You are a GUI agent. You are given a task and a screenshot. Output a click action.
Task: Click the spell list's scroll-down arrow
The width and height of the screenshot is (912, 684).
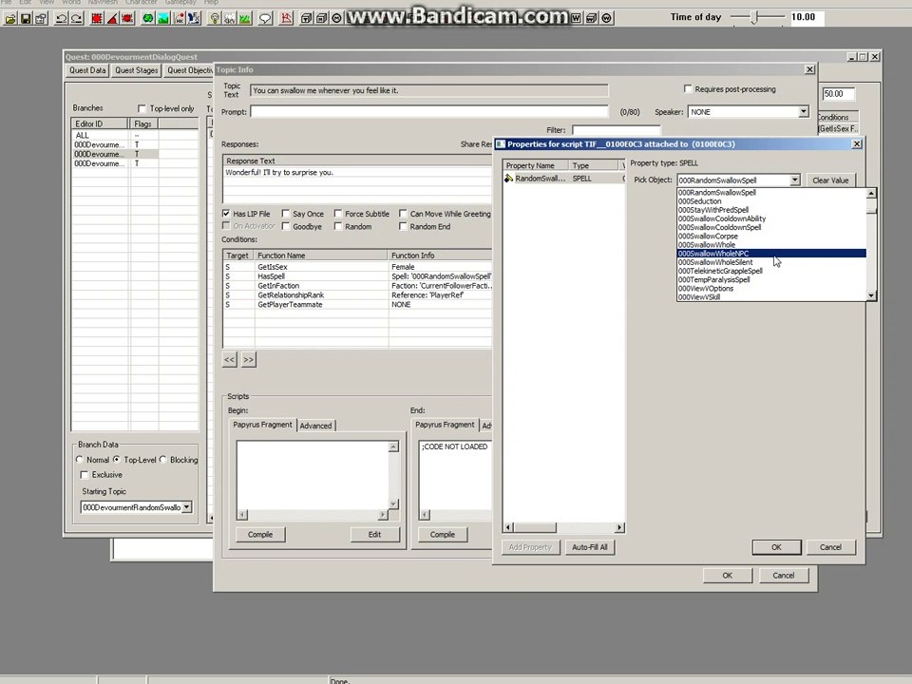coord(871,296)
